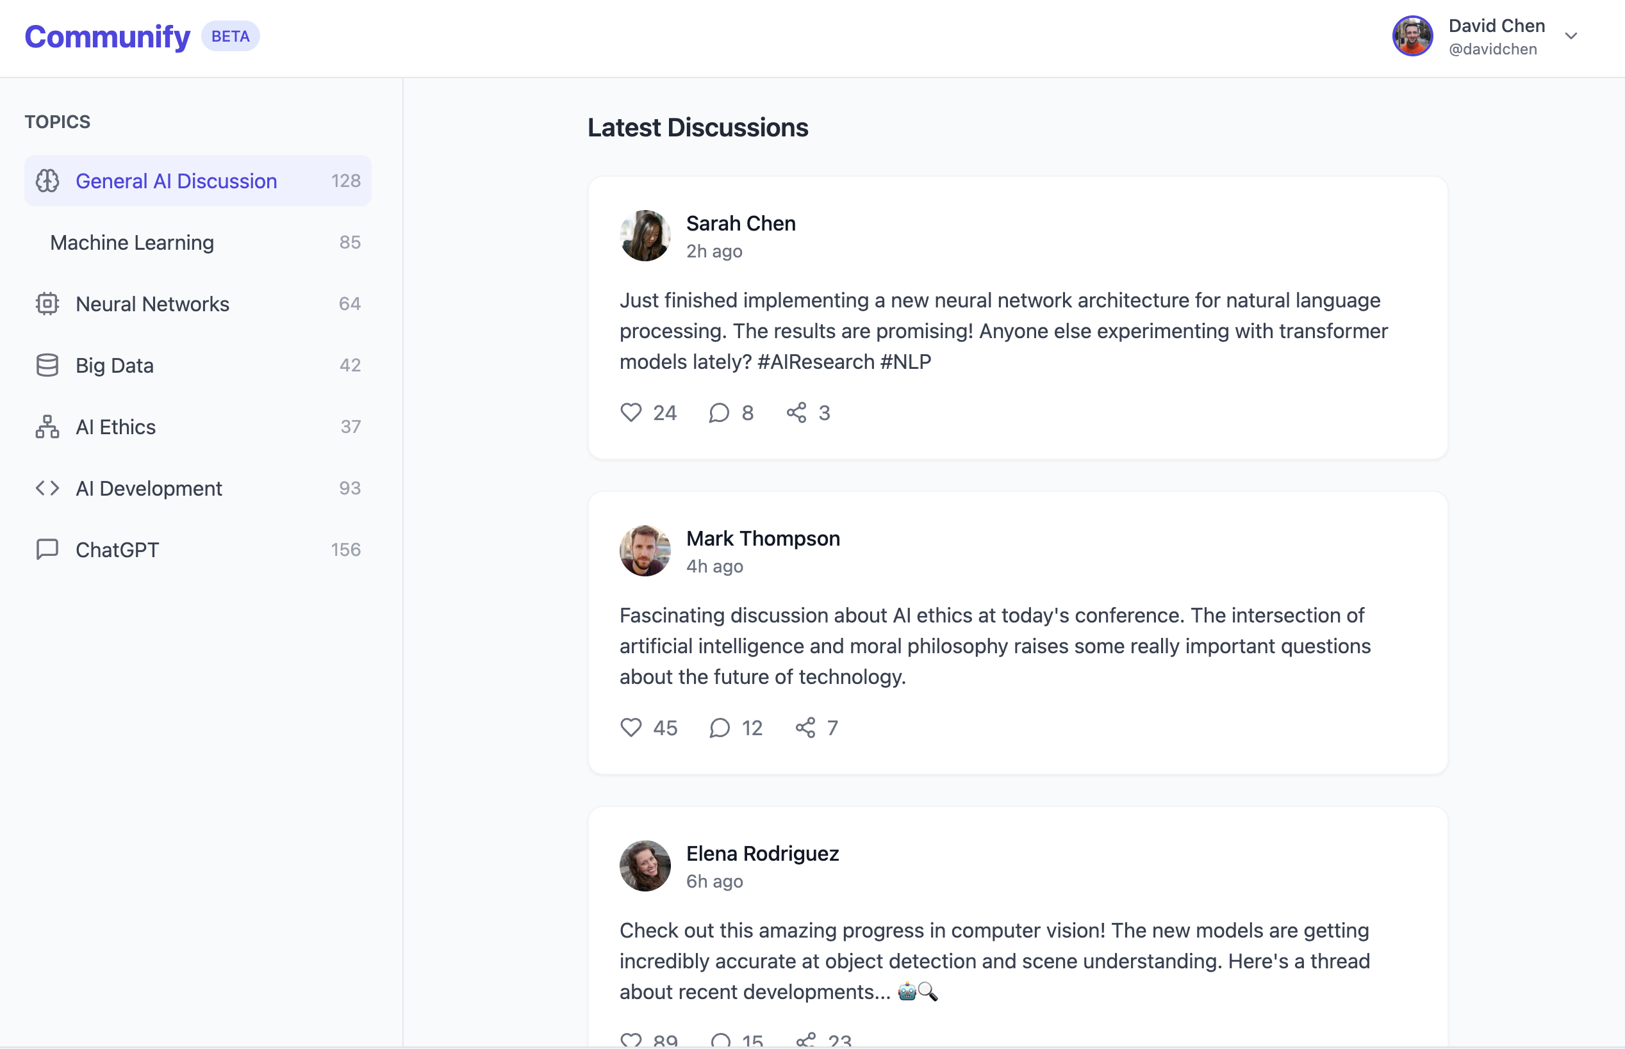Click the AI Development code brackets icon
Image resolution: width=1625 pixels, height=1049 pixels.
pos(47,488)
